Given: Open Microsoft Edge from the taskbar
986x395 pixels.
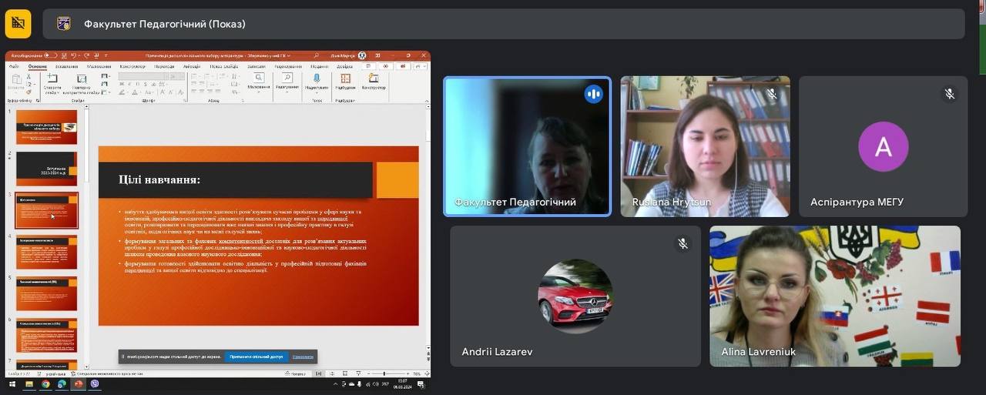Looking at the screenshot, I should coord(62,384).
